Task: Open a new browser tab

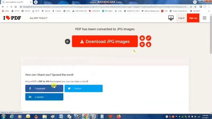Action: (x=36, y=2)
